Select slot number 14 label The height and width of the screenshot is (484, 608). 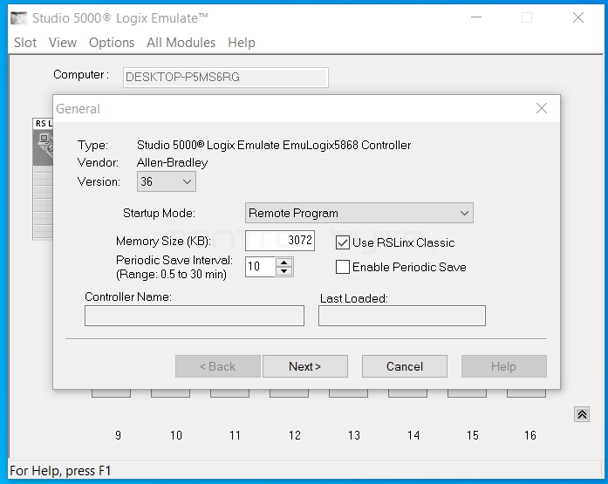[x=413, y=435]
